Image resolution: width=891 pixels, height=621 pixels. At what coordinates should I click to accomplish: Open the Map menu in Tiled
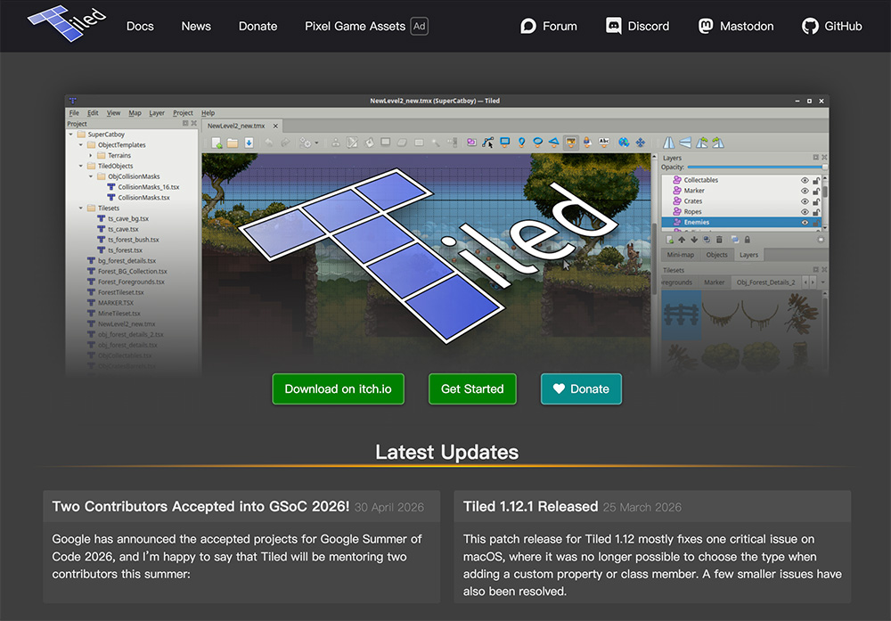135,113
